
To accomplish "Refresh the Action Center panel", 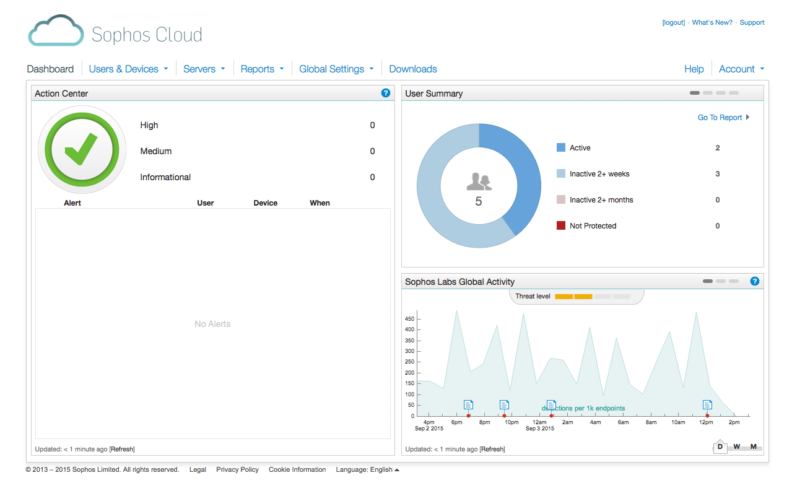I will point(122,449).
